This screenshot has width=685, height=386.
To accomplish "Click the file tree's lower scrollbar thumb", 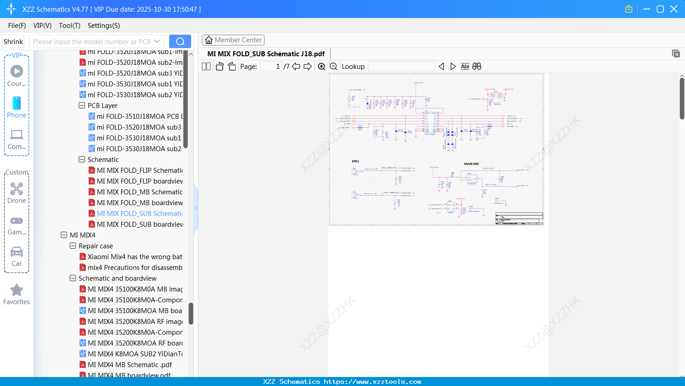I will coord(191,313).
